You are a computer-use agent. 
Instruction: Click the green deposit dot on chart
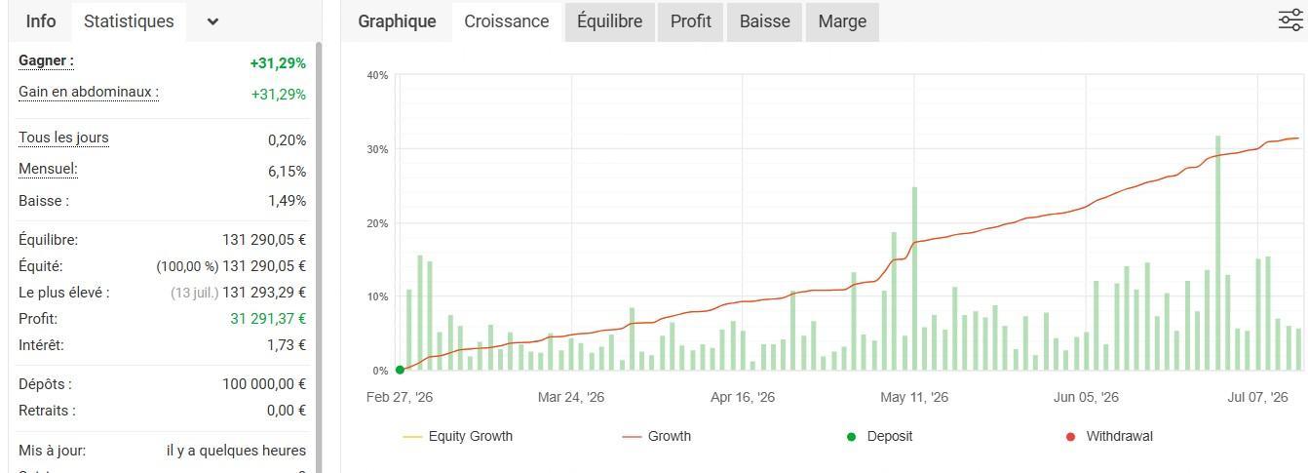400,371
